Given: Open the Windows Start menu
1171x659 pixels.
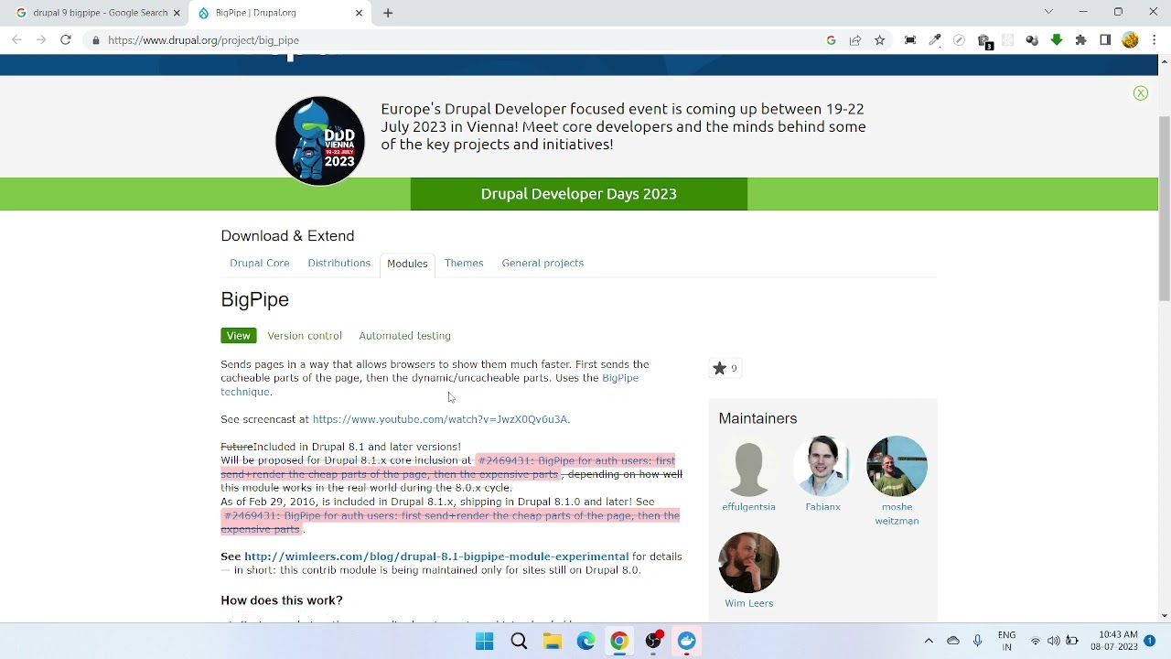Looking at the screenshot, I should [485, 642].
